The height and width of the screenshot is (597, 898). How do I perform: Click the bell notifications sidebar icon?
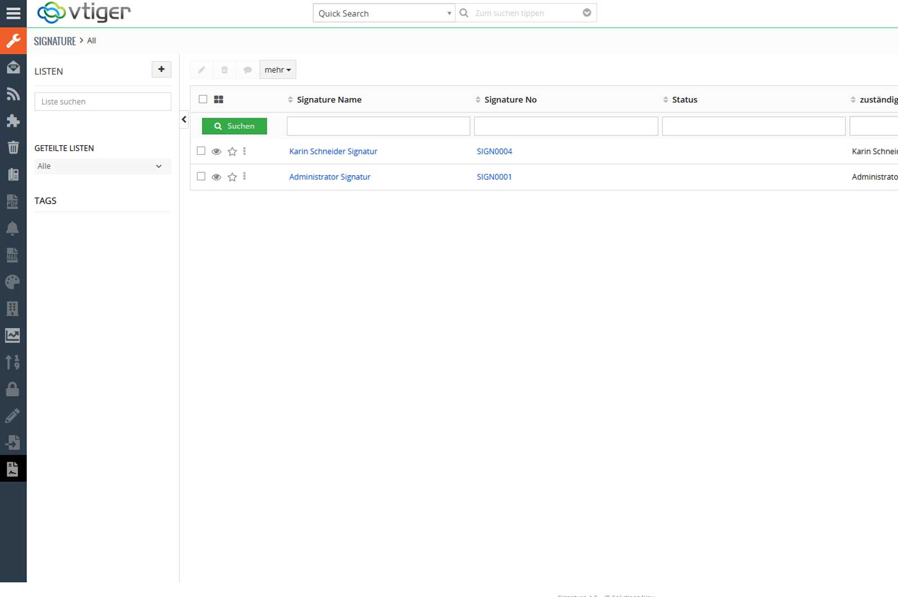tap(13, 228)
